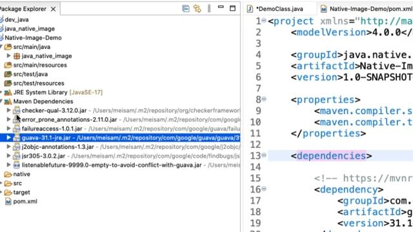Click the jsr305 jar file icon
413x232 pixels.
point(17,156)
